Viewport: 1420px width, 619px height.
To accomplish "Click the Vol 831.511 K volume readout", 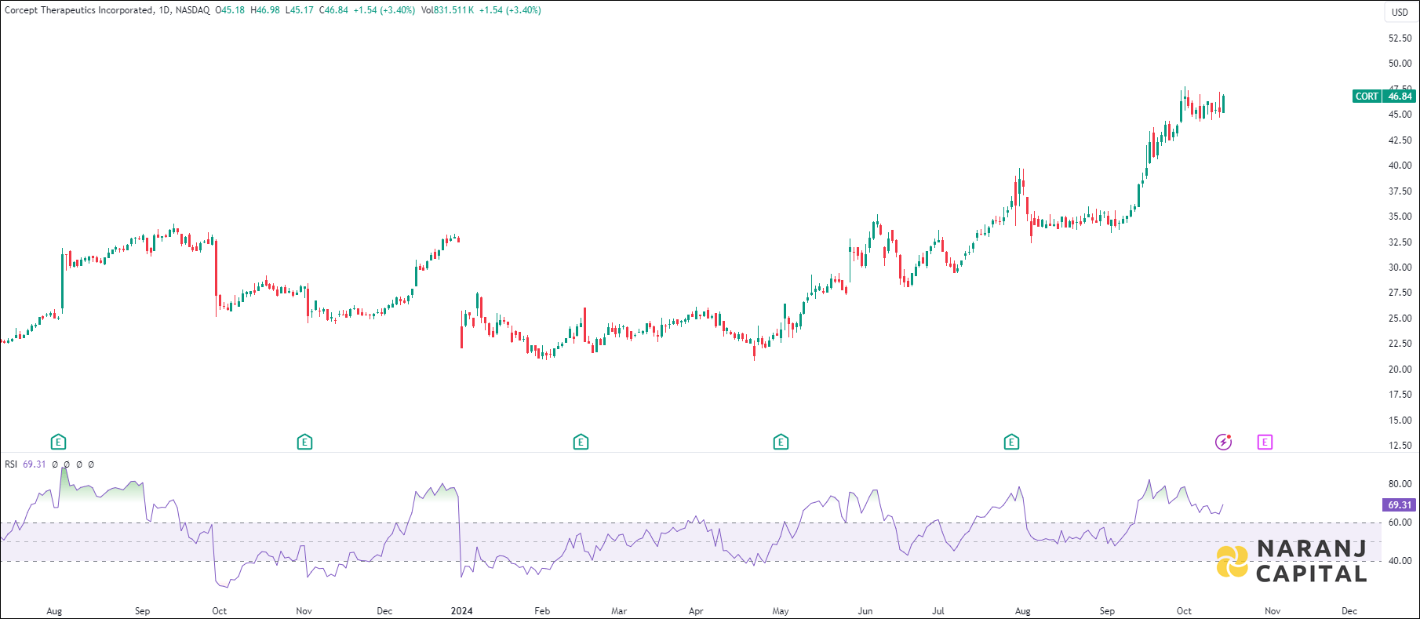I will click(x=447, y=10).
